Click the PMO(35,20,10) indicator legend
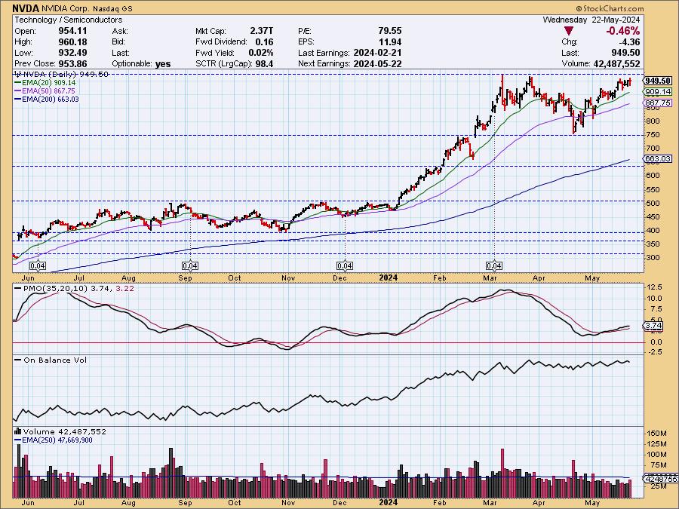 (74, 288)
